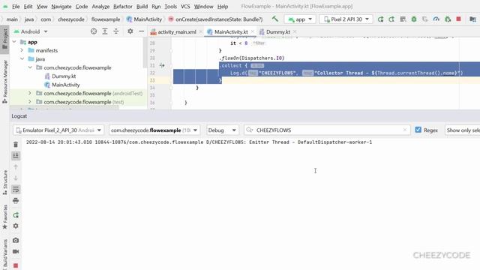Viewport: 480px width, 270px height.
Task: Click the Restart logcat icon
Action: click(x=16, y=215)
